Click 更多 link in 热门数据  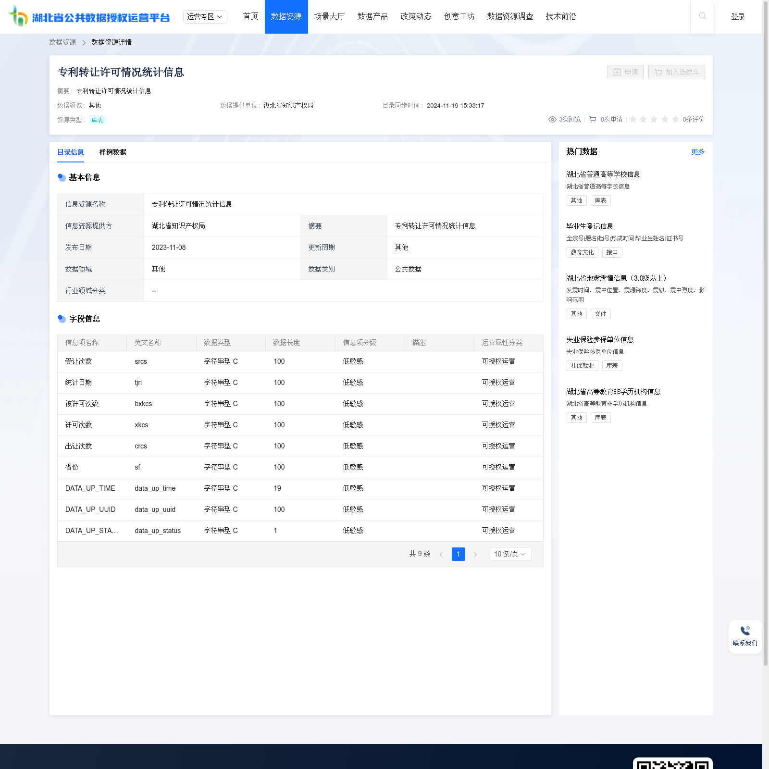click(697, 152)
